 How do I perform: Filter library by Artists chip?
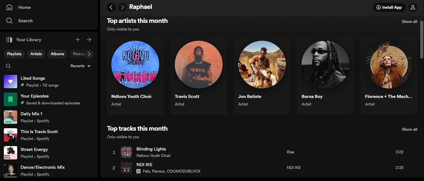point(36,54)
